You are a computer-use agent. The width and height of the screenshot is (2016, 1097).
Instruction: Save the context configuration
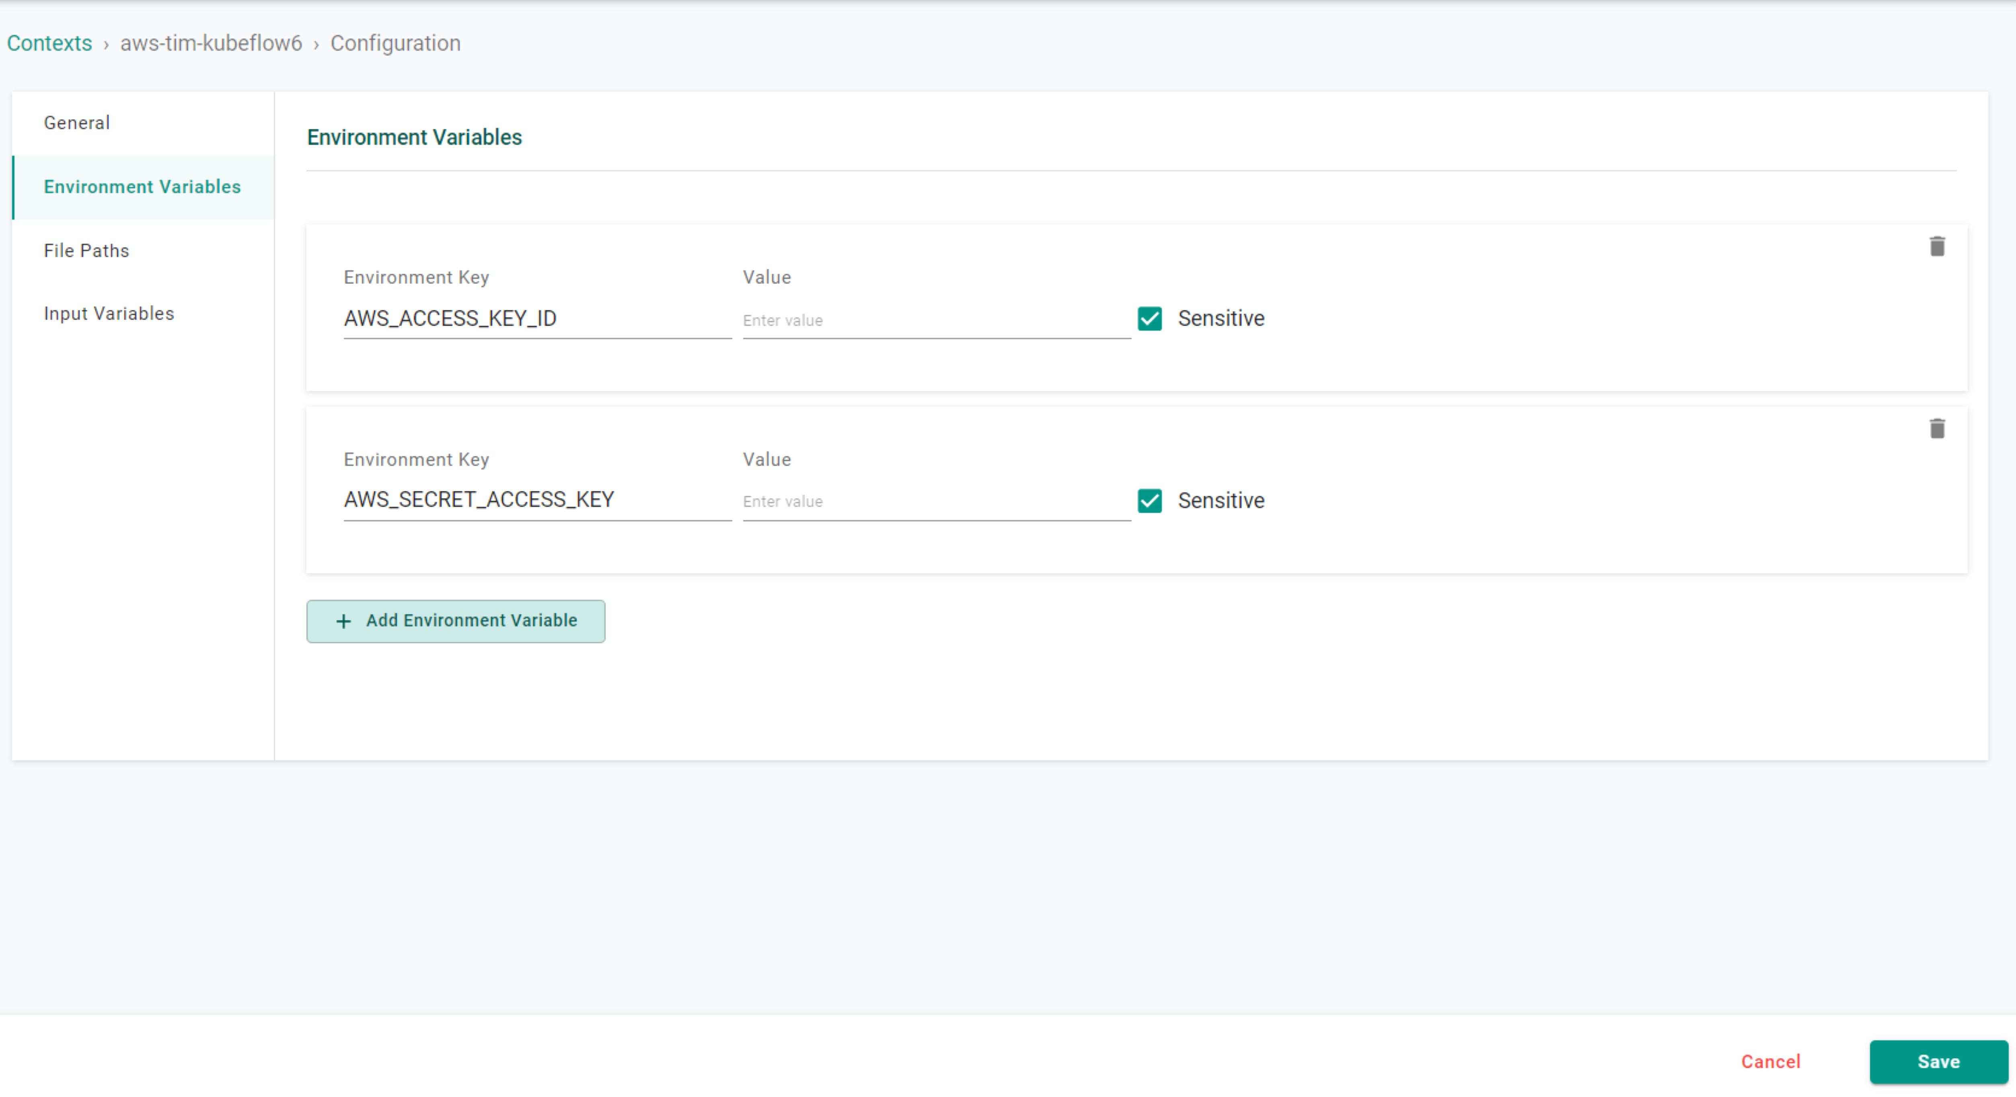(1938, 1062)
